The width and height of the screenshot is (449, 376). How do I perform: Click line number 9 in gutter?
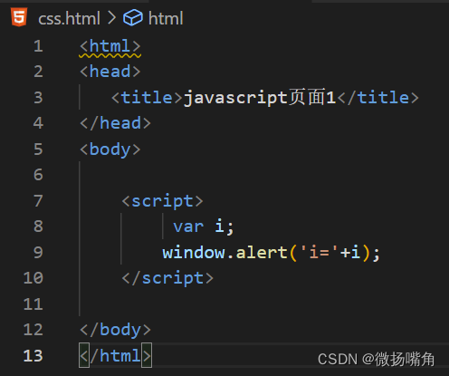pos(38,253)
